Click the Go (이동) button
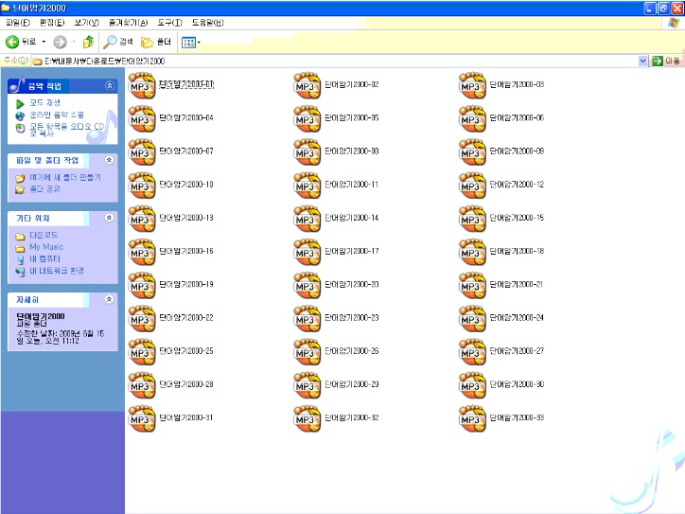Screen dimensions: 685x514 tap(666, 61)
